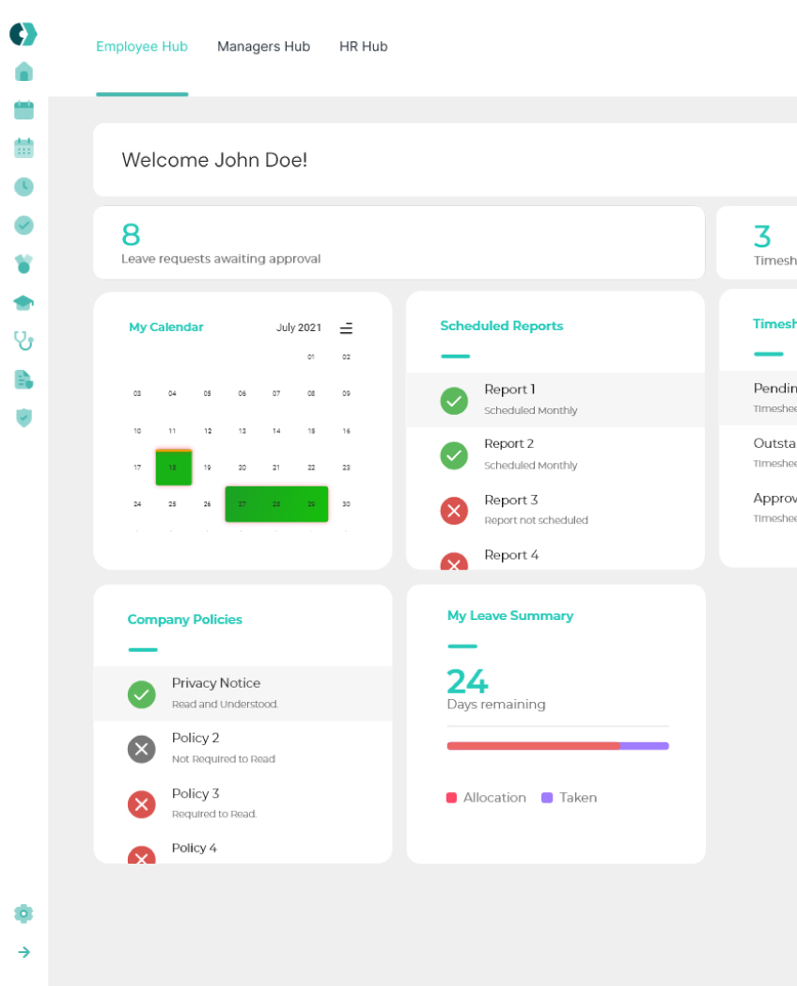797x986 pixels.
Task: Open the settings gear in the sidebar
Action: tap(23, 913)
